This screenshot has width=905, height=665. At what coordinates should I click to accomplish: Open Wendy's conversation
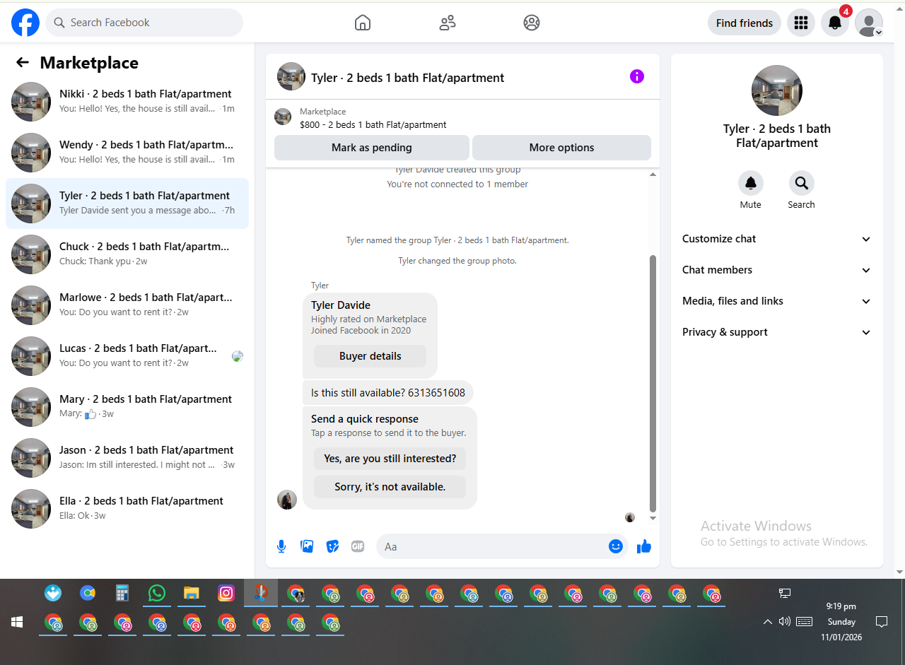tap(127, 153)
